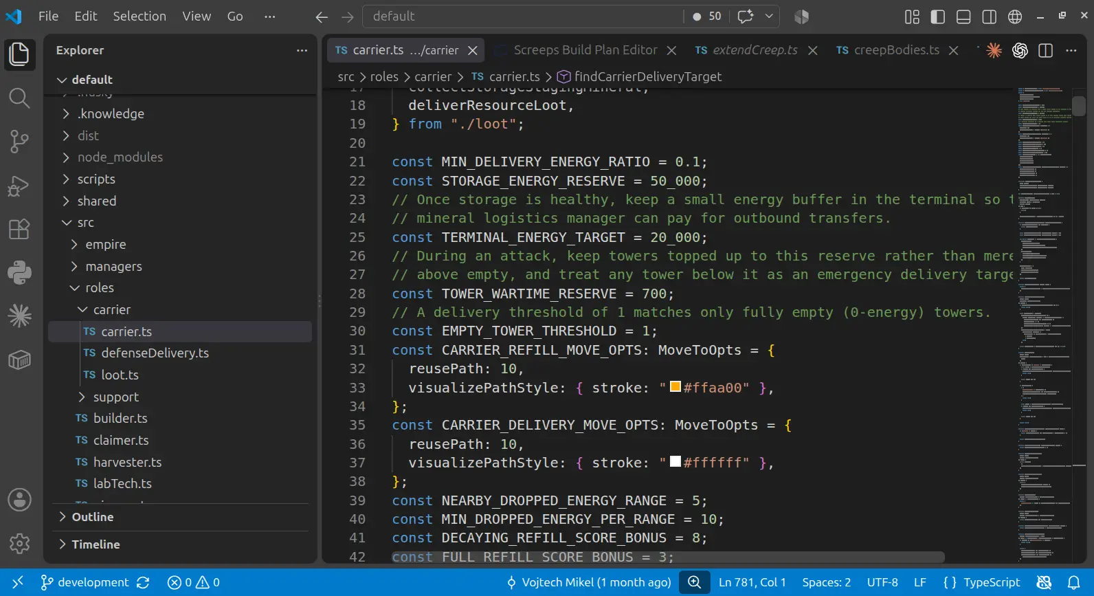The height and width of the screenshot is (596, 1094).
Task: Expand the .knowledge folder
Action: click(66, 113)
